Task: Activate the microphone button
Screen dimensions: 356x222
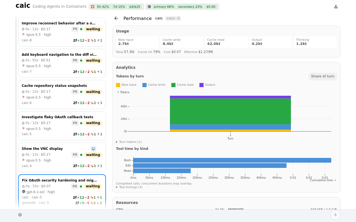Action: 335,215
